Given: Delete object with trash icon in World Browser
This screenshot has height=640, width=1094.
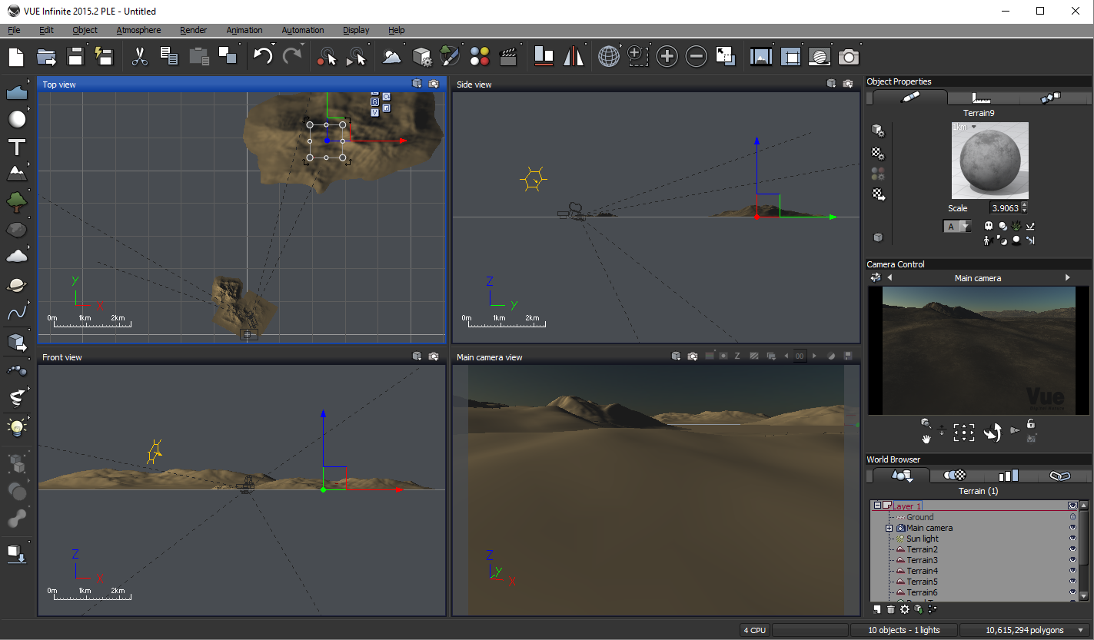Looking at the screenshot, I should coord(890,609).
